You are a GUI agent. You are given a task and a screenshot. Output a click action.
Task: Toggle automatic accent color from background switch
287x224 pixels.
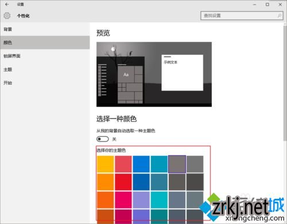tap(103, 139)
